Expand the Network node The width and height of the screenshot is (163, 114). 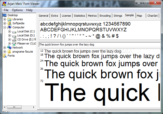coord(5,48)
